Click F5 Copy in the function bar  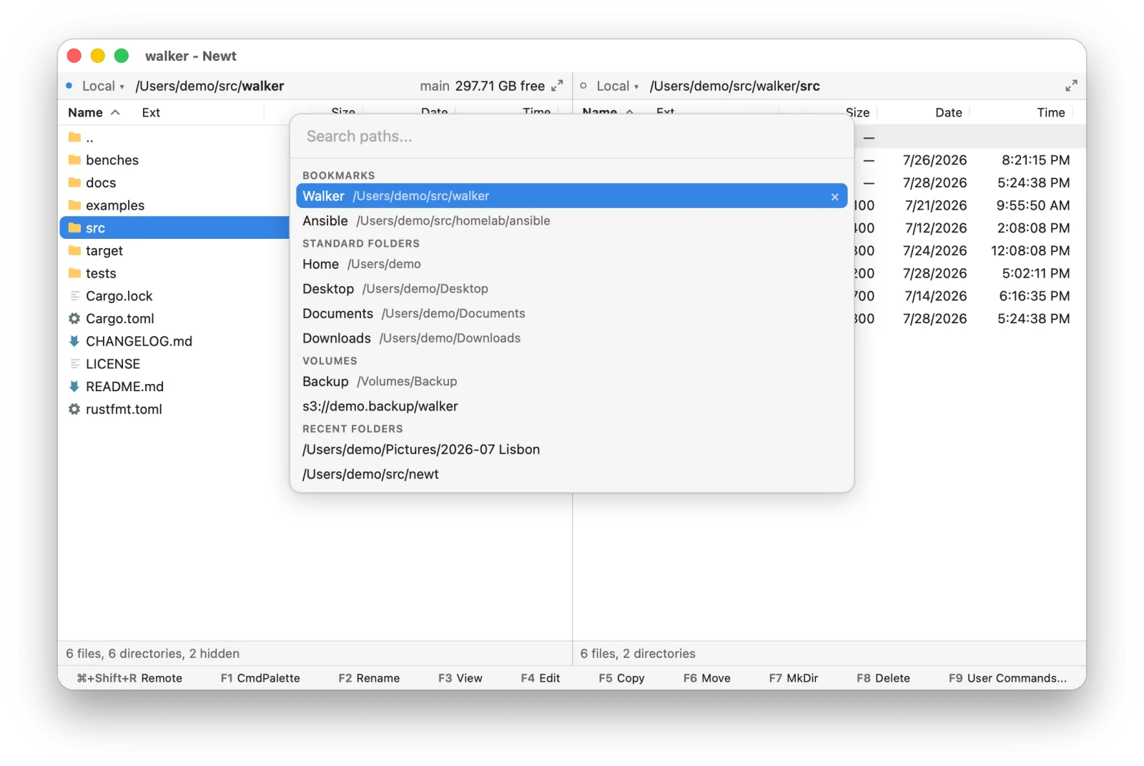[621, 678]
